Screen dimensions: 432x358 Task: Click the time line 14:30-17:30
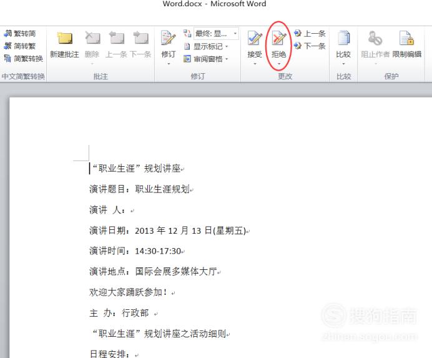coord(137,251)
